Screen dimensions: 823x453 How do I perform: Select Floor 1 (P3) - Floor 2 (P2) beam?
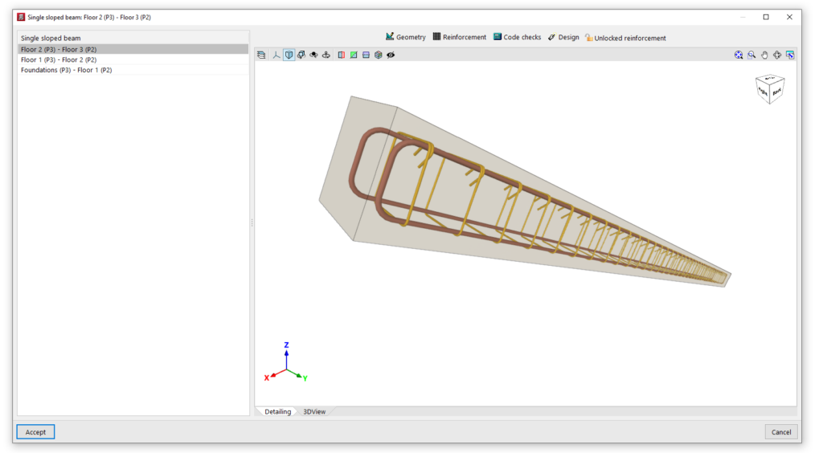[59, 59]
